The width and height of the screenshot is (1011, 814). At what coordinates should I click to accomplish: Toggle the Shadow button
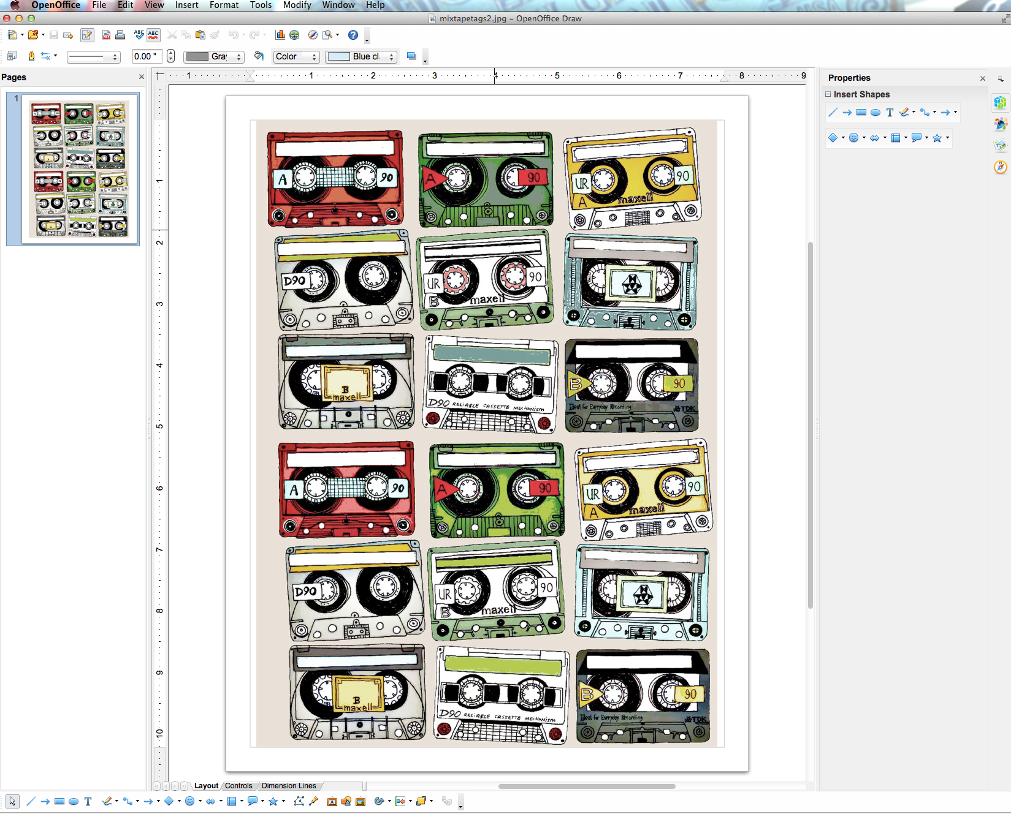pos(411,56)
